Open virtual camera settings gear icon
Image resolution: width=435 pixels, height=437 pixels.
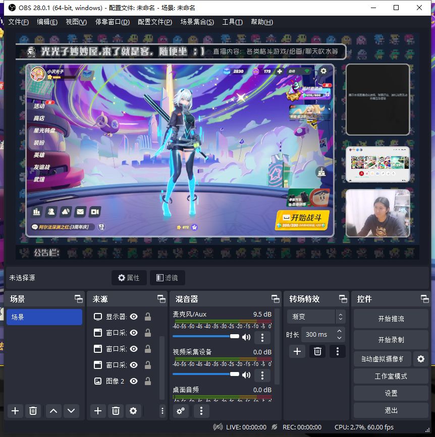point(421,359)
